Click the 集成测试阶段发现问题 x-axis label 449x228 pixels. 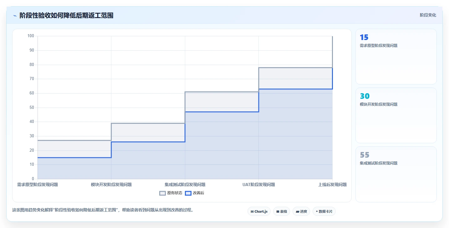coord(185,185)
